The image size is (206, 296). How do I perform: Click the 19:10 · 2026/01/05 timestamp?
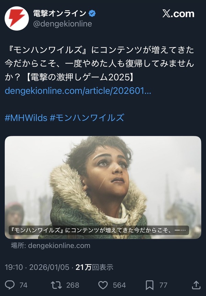tap(37, 267)
